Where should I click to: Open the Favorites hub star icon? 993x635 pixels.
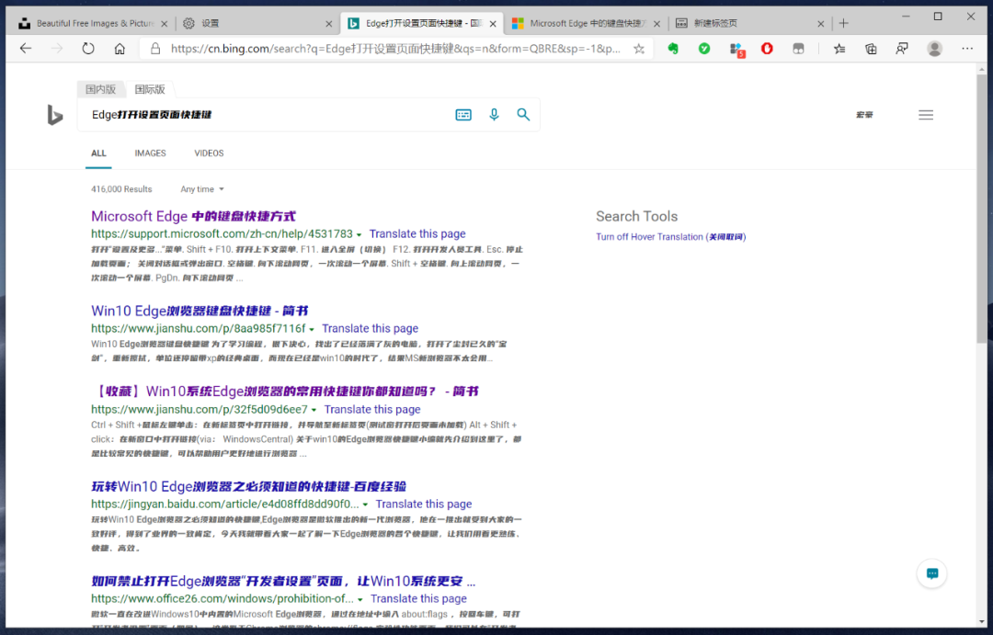click(839, 49)
